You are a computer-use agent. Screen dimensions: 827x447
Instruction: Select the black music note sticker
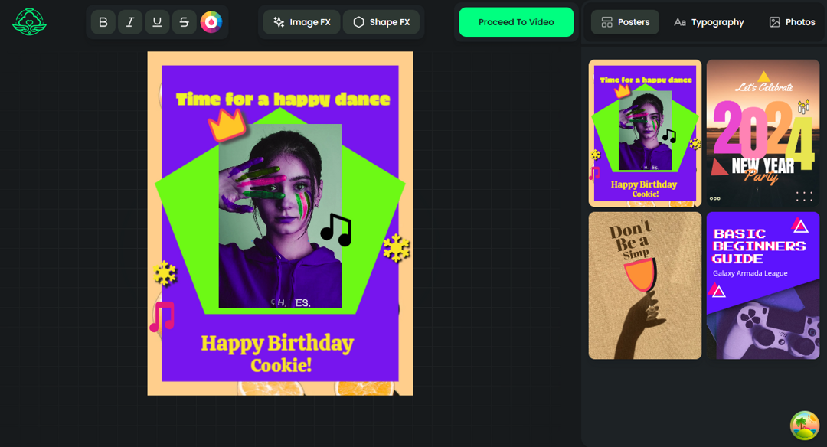(x=336, y=229)
